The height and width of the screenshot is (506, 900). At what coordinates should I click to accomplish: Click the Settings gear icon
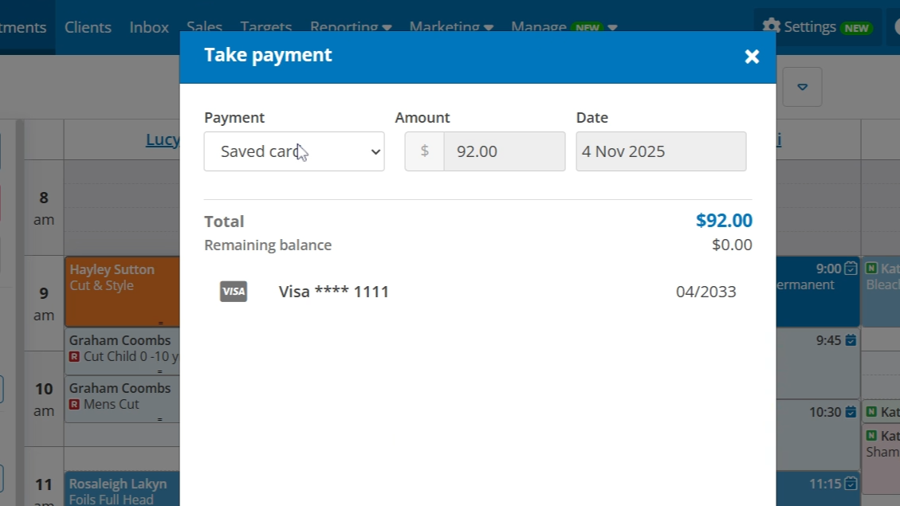click(772, 26)
